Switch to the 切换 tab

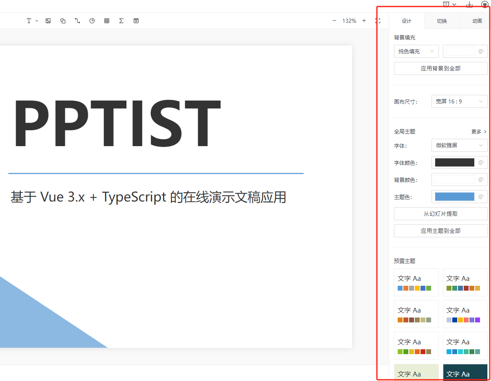(442, 21)
